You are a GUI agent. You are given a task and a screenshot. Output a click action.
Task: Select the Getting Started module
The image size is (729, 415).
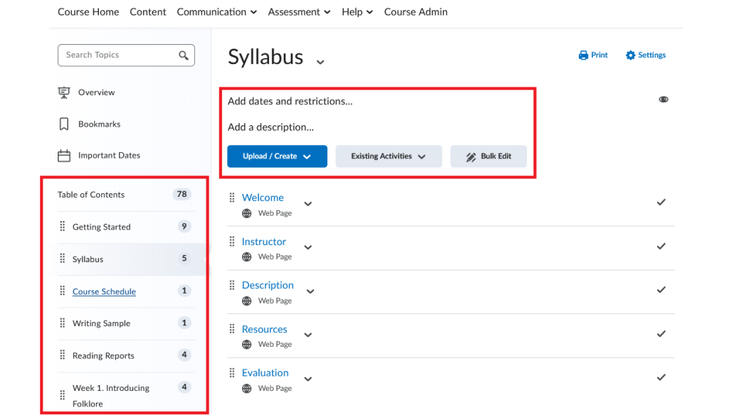[101, 227]
